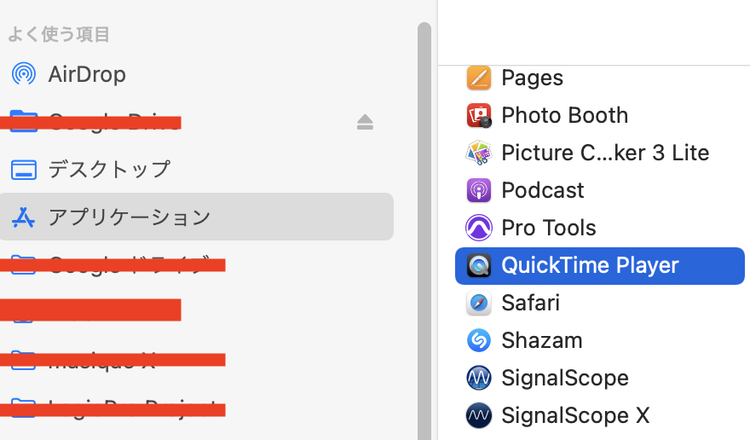Select the Picture Collage Maker 3 Lite icon
The image size is (750, 440).
coord(479,153)
